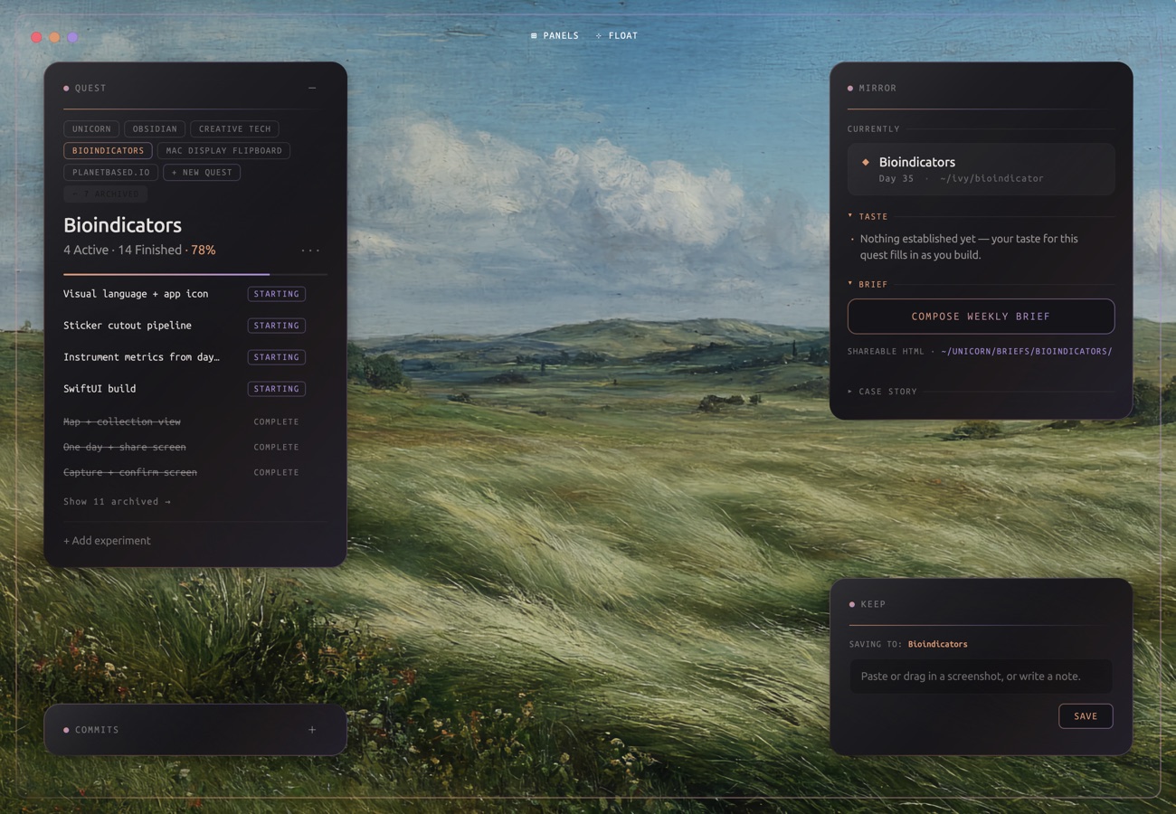The image size is (1176, 814).
Task: Toggle Starting status for Sticker cutout pipeline
Action: click(x=277, y=326)
